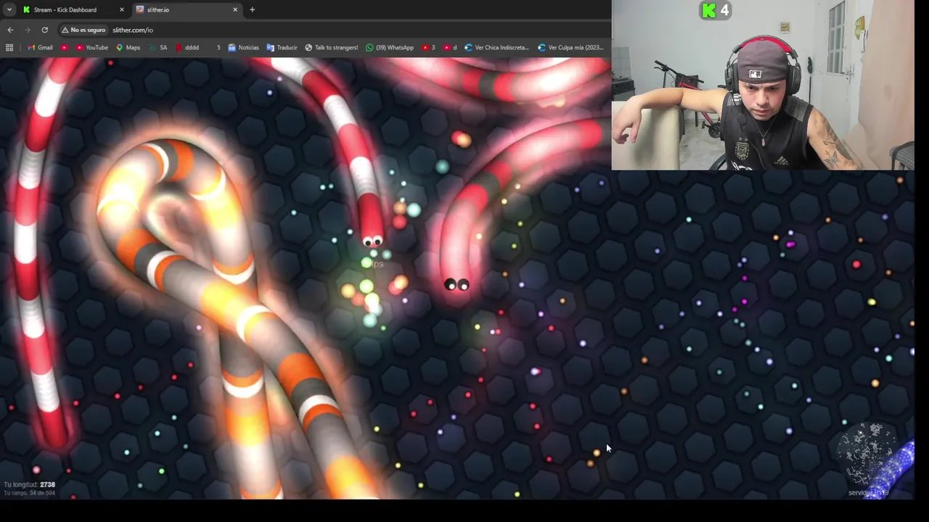Click the browser forward arrow

coord(28,30)
